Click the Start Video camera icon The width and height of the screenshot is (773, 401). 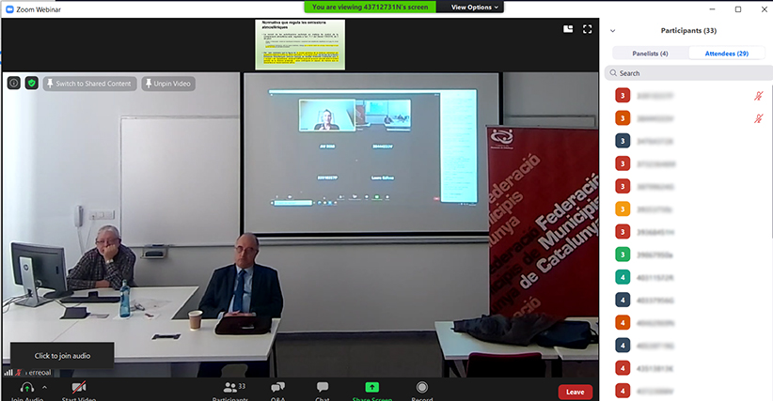click(x=79, y=388)
